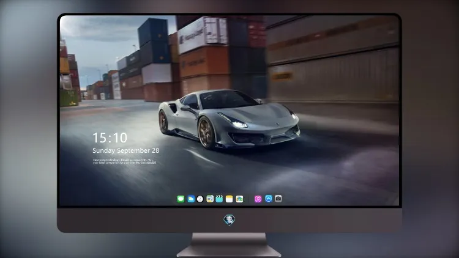Click the monitor chin logo badge
The image size is (459, 258).
229,219
